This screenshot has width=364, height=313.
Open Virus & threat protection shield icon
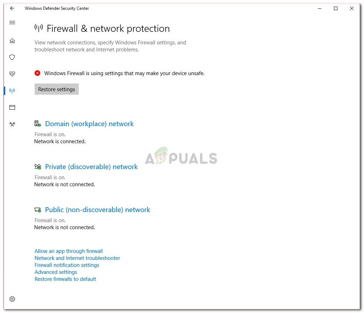12,57
